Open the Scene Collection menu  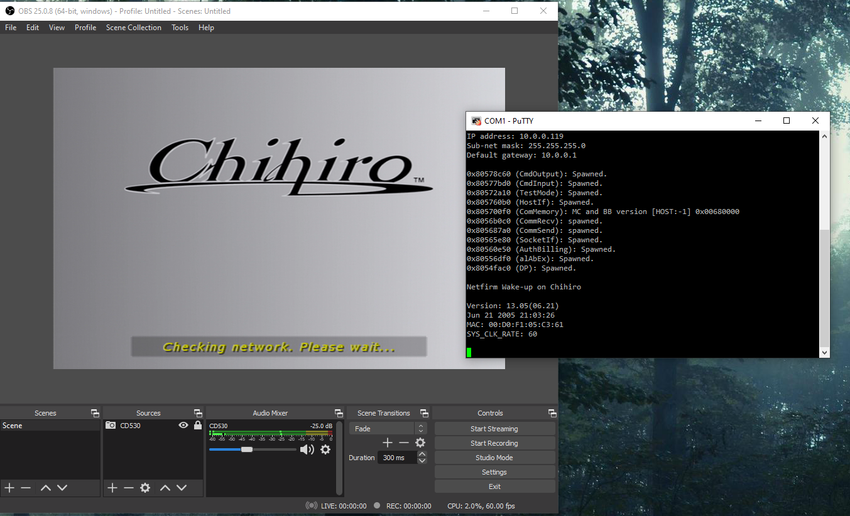134,28
